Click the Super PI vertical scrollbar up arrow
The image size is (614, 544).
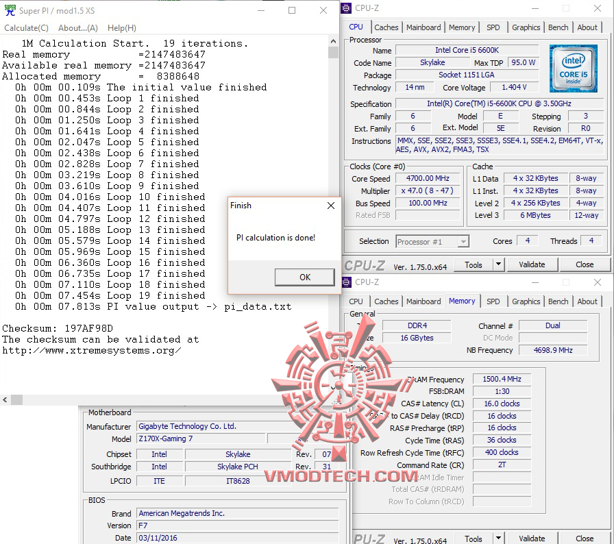(333, 41)
